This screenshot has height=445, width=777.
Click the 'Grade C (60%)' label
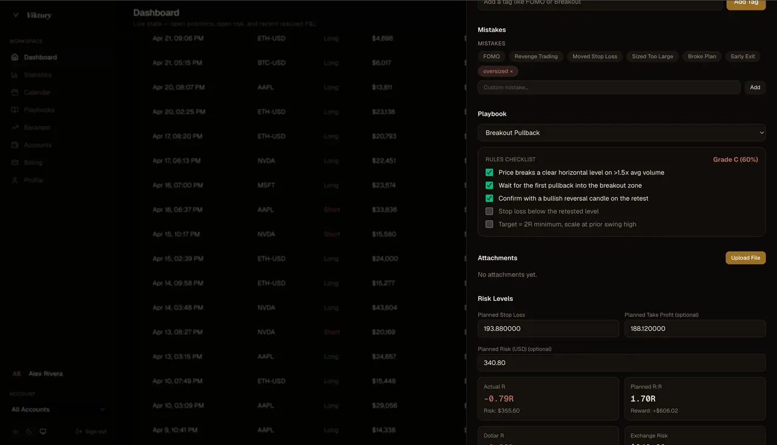tap(736, 160)
